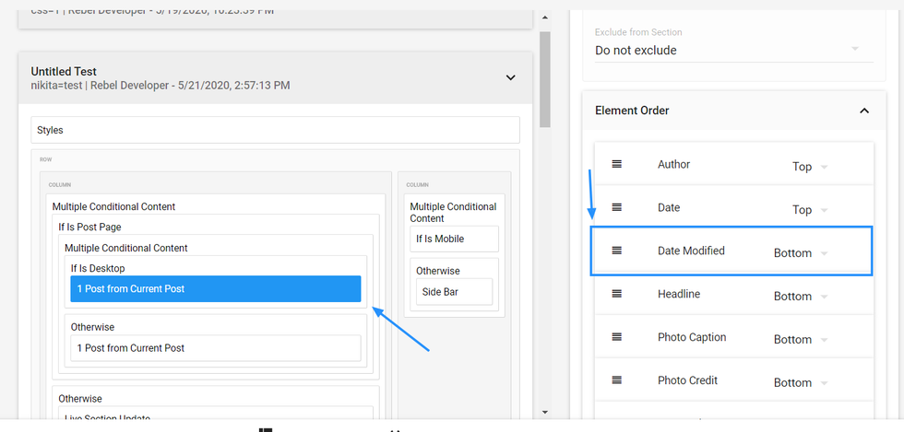Collapse the Untitled Test panel chevron
The height and width of the screenshot is (432, 904).
click(x=510, y=77)
